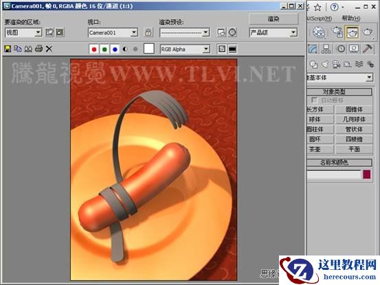Select the Cameras category icon

[336, 65]
